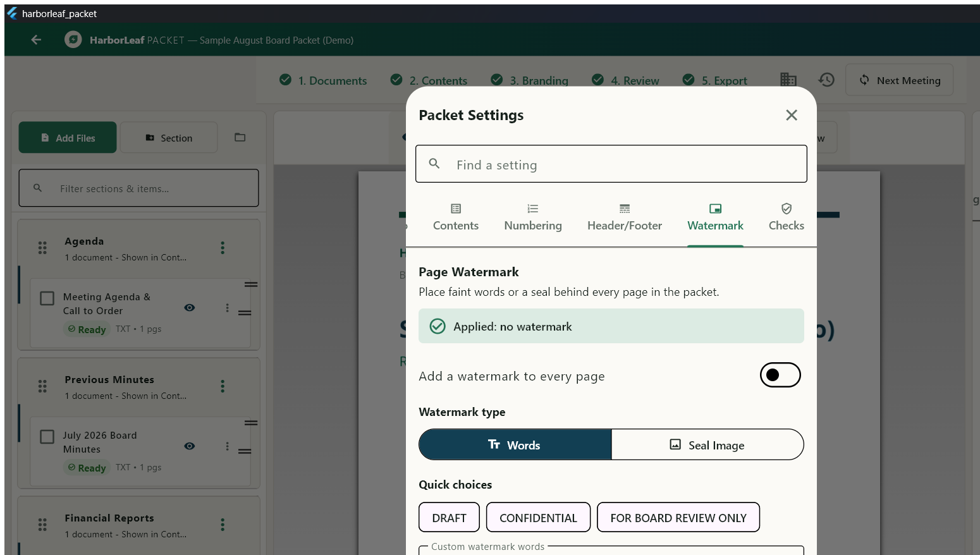Click the Filter sections & items field
Viewport: 980px width, 555px height.
click(x=138, y=188)
